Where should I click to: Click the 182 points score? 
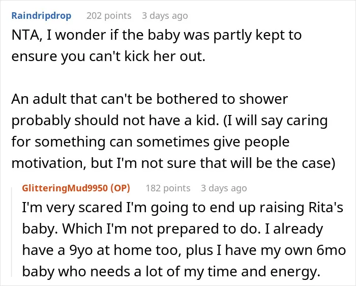click(x=168, y=188)
